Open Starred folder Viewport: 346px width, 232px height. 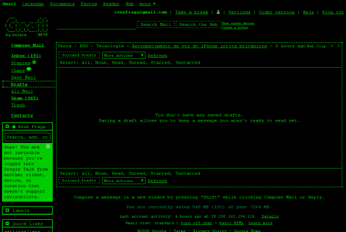click(21, 63)
